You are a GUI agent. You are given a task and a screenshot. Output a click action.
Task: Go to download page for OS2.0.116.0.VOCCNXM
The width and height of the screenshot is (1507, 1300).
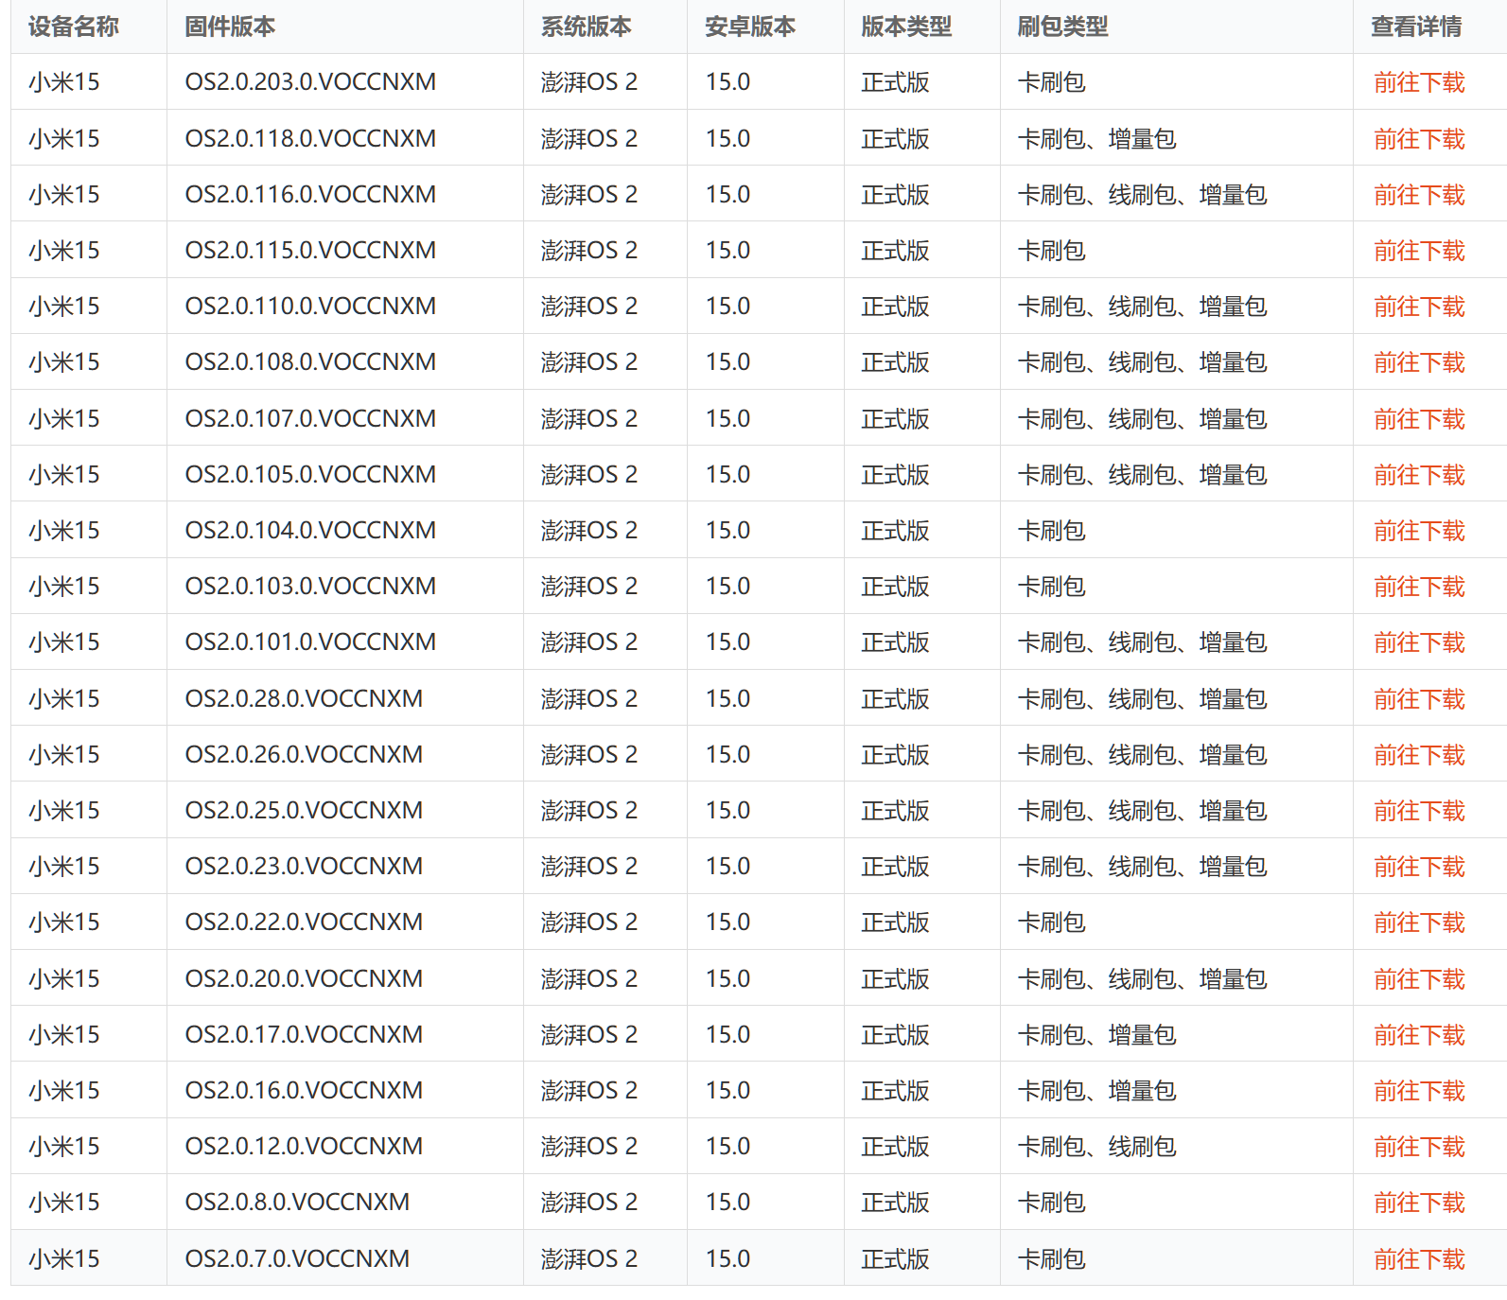coord(1418,195)
